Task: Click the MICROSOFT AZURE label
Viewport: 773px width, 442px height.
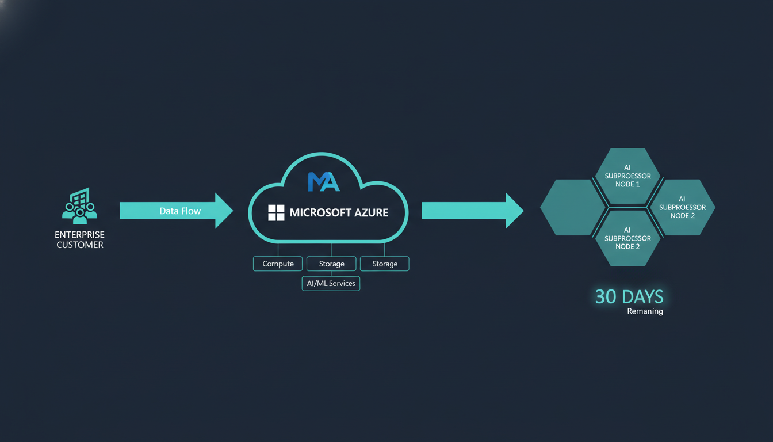Action: [339, 212]
